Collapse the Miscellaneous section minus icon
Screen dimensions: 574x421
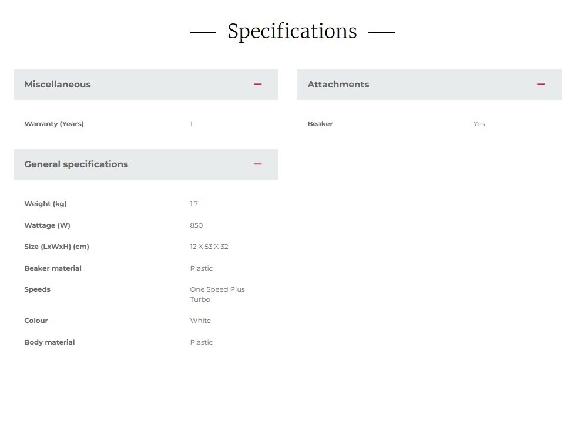(x=257, y=85)
